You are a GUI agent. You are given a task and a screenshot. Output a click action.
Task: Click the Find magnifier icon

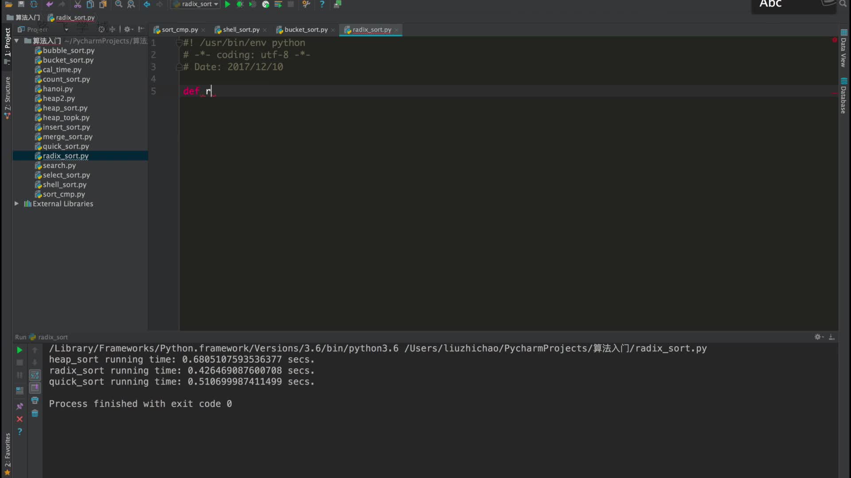pyautogui.click(x=118, y=4)
